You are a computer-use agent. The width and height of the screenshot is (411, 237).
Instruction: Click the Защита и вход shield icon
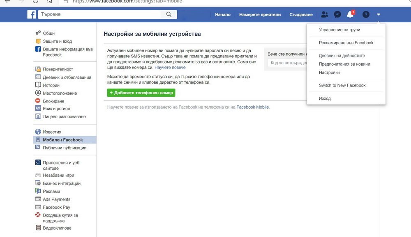click(x=38, y=41)
